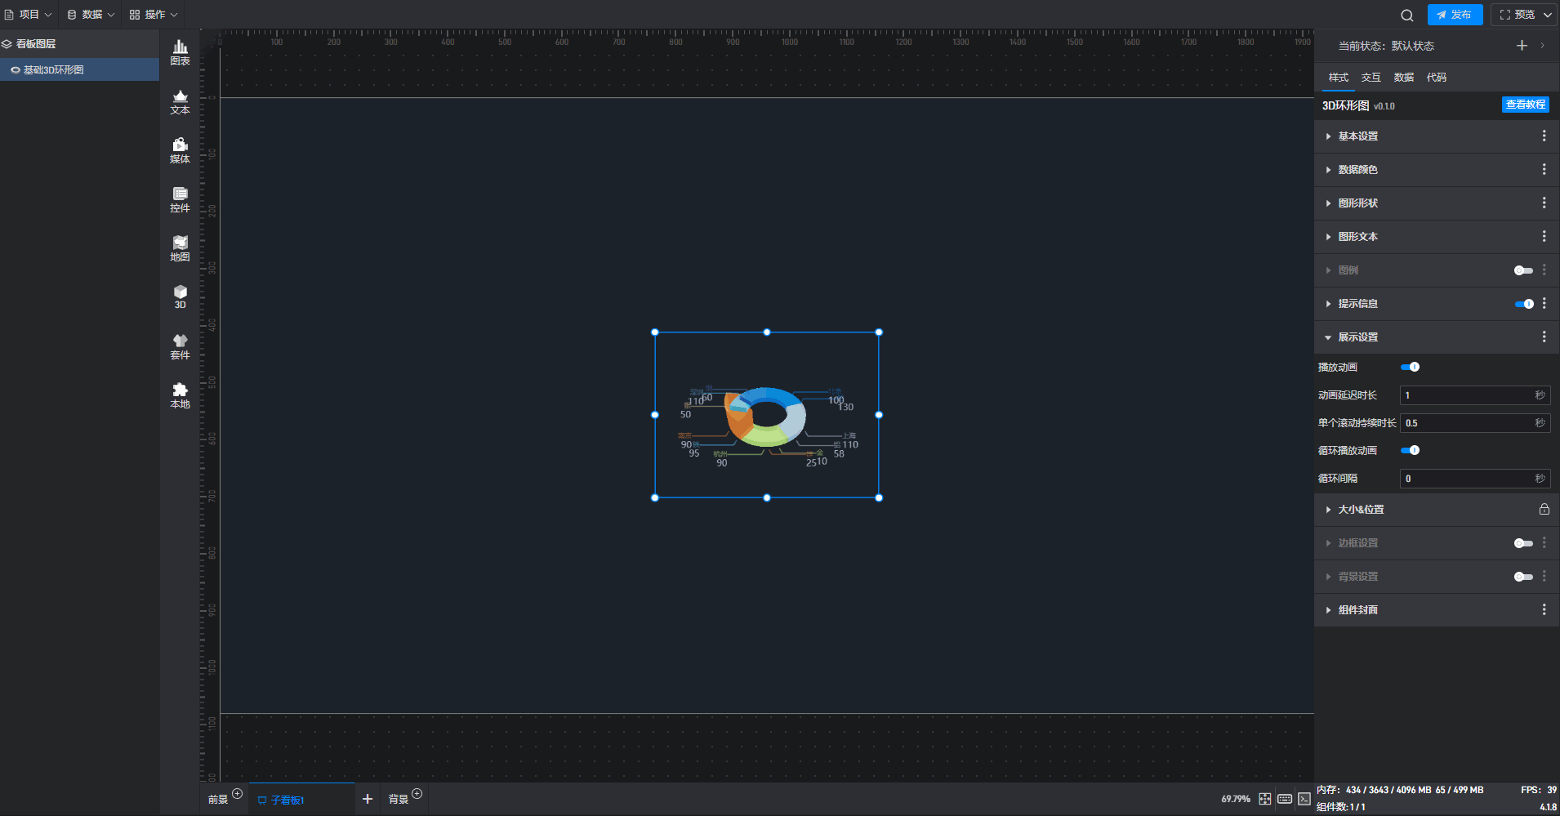Screen dimensions: 1560x816
Task: Select the 文本 text components icon
Action: coord(180,101)
